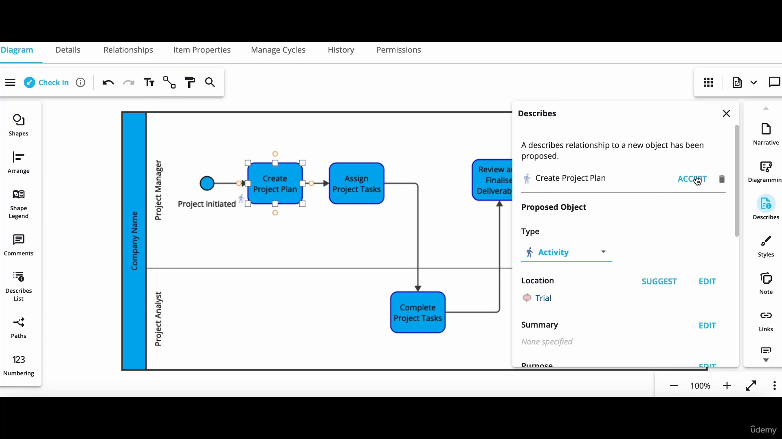Enable the redo arrow toolbar icon
Screen dimensions: 782x439
pos(128,83)
